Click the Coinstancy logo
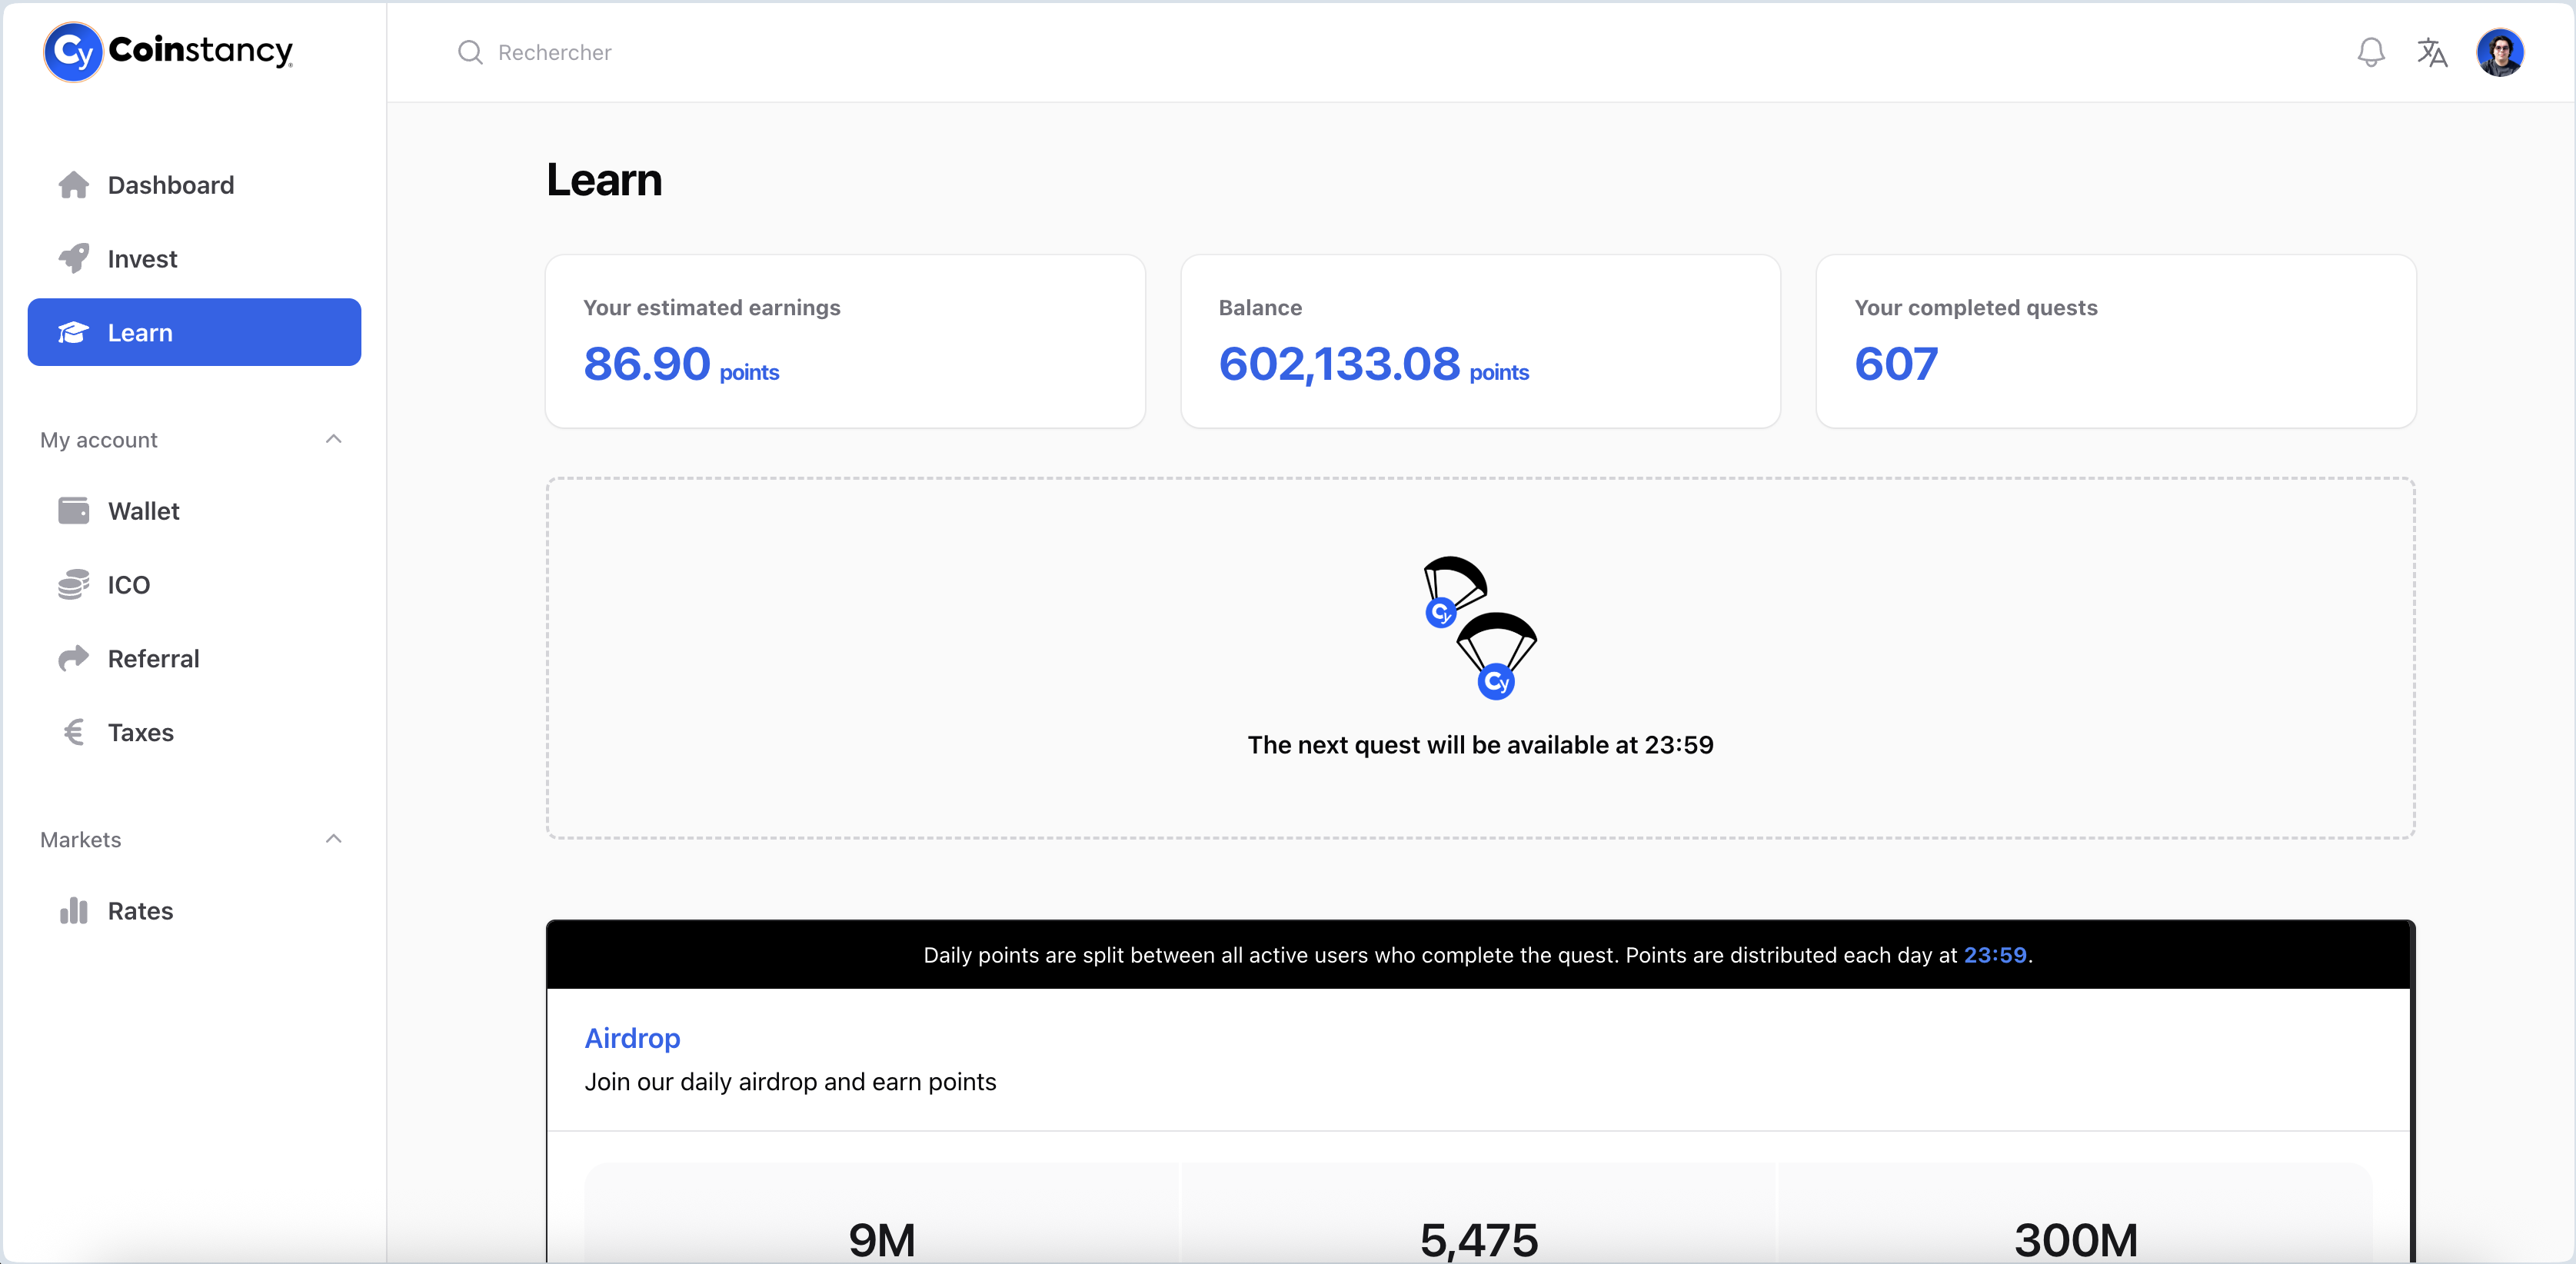 click(x=168, y=51)
